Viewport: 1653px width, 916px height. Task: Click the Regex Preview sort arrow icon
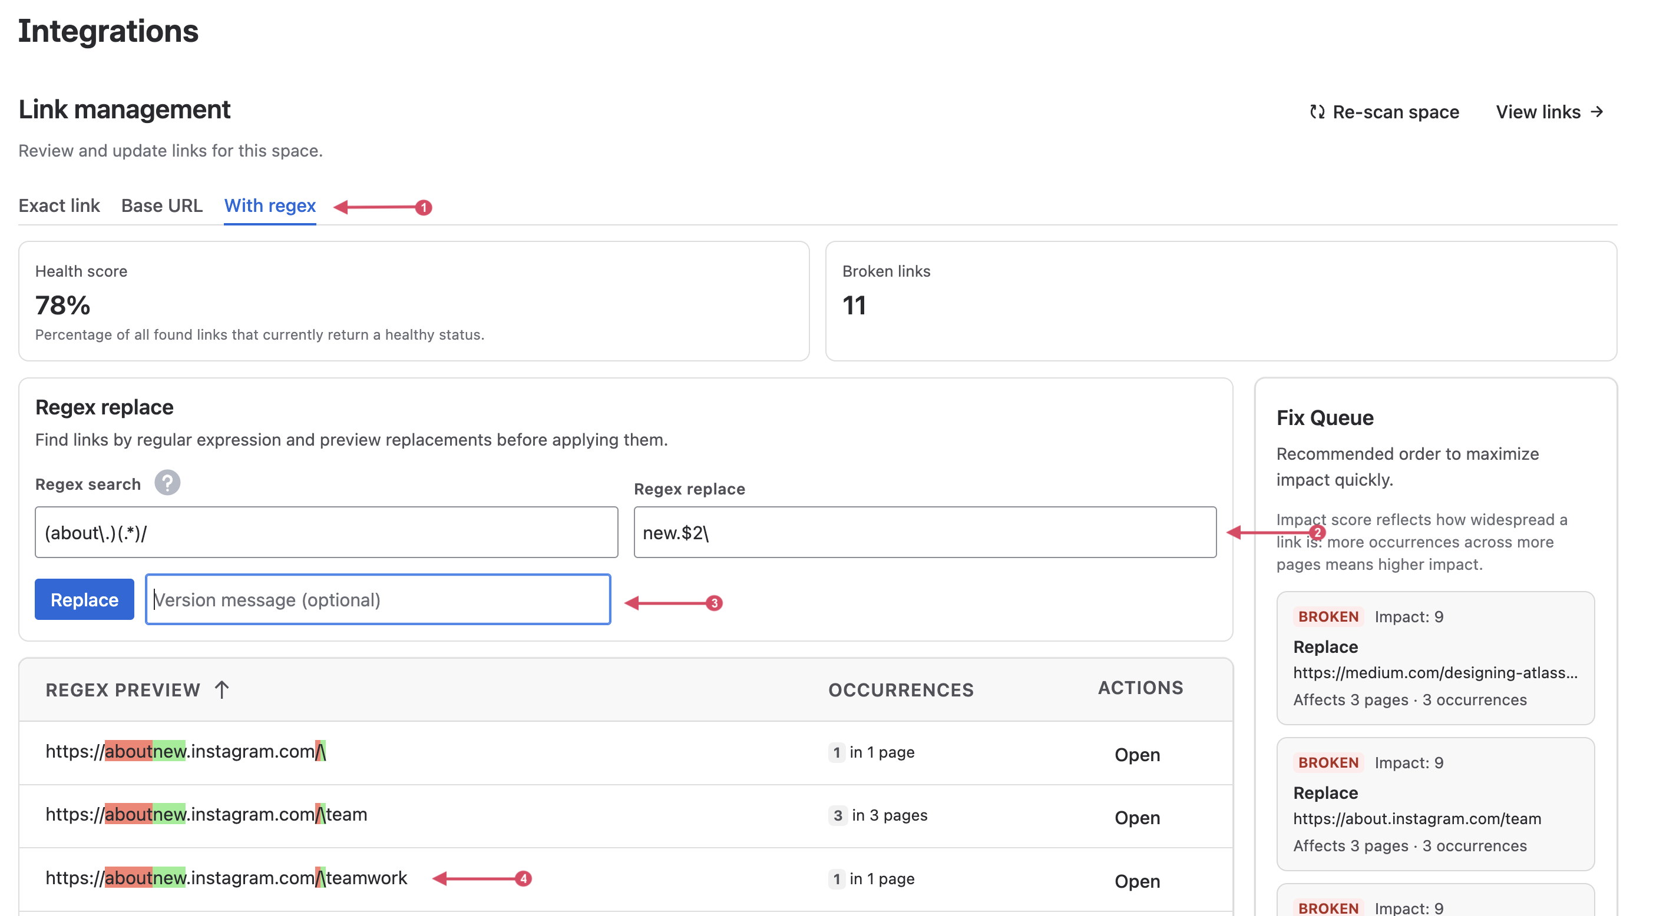[x=222, y=689]
